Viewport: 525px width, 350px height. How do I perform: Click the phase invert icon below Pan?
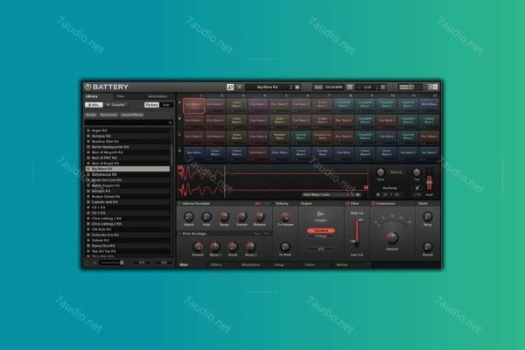click(x=416, y=188)
